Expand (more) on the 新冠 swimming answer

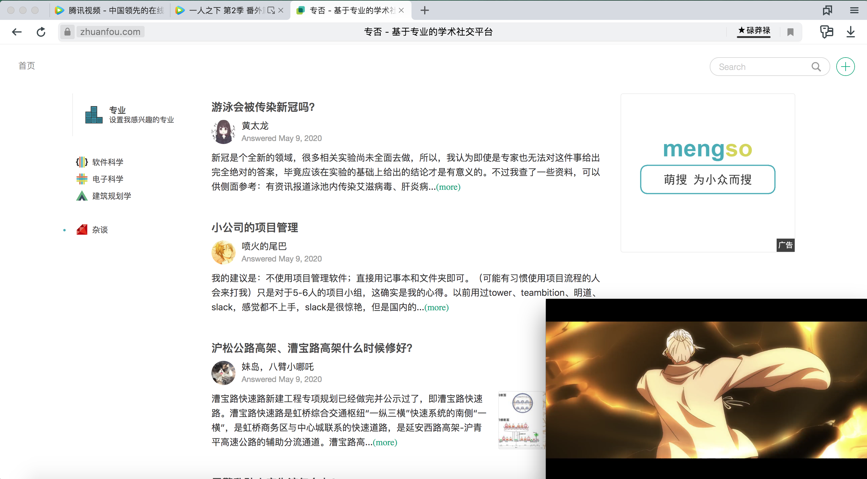tap(448, 187)
